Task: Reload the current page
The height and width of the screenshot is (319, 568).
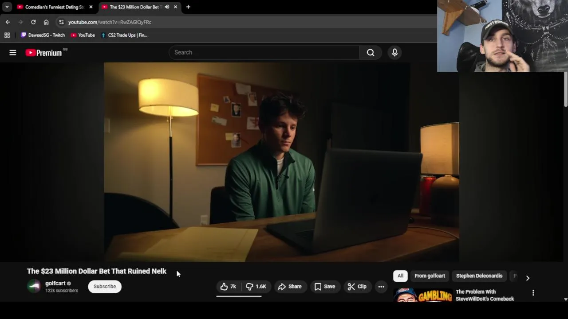Action: pos(33,22)
